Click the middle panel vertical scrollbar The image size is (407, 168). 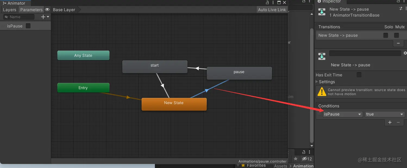(x=312, y=86)
